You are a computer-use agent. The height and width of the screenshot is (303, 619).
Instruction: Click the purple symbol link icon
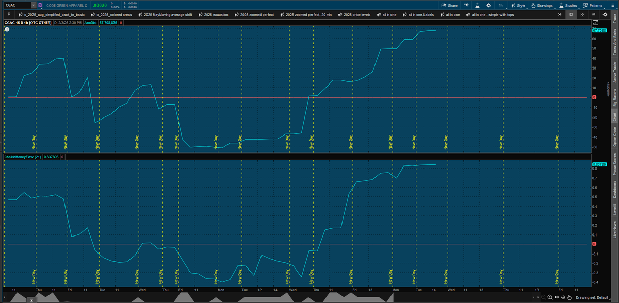(x=41, y=5)
